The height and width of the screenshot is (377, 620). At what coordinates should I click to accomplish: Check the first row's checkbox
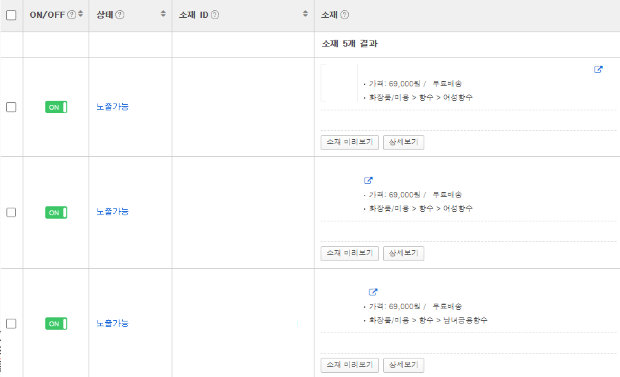tap(11, 107)
